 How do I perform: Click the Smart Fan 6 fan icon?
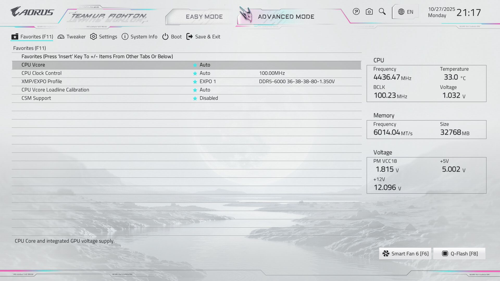click(386, 254)
